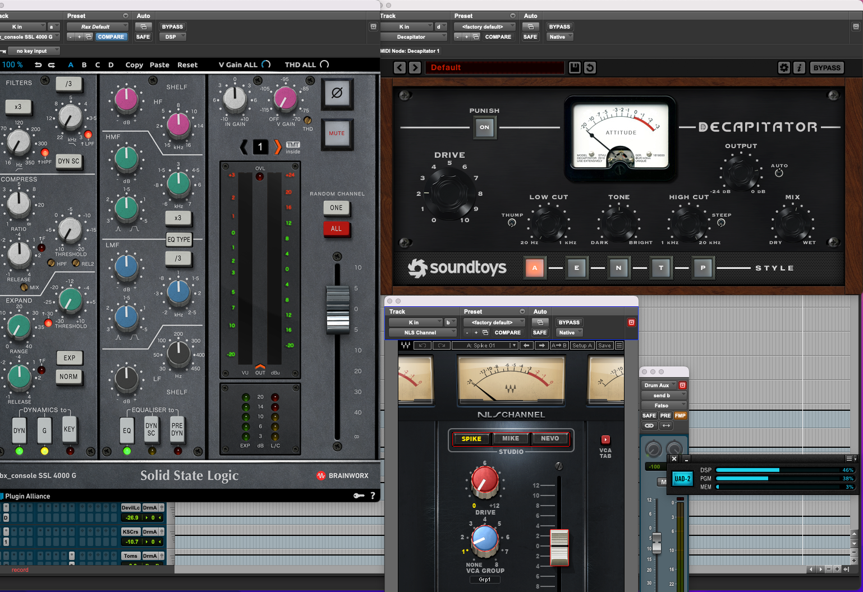Click Save in NLS Channel toolbar
This screenshot has width=863, height=592.
click(x=604, y=346)
